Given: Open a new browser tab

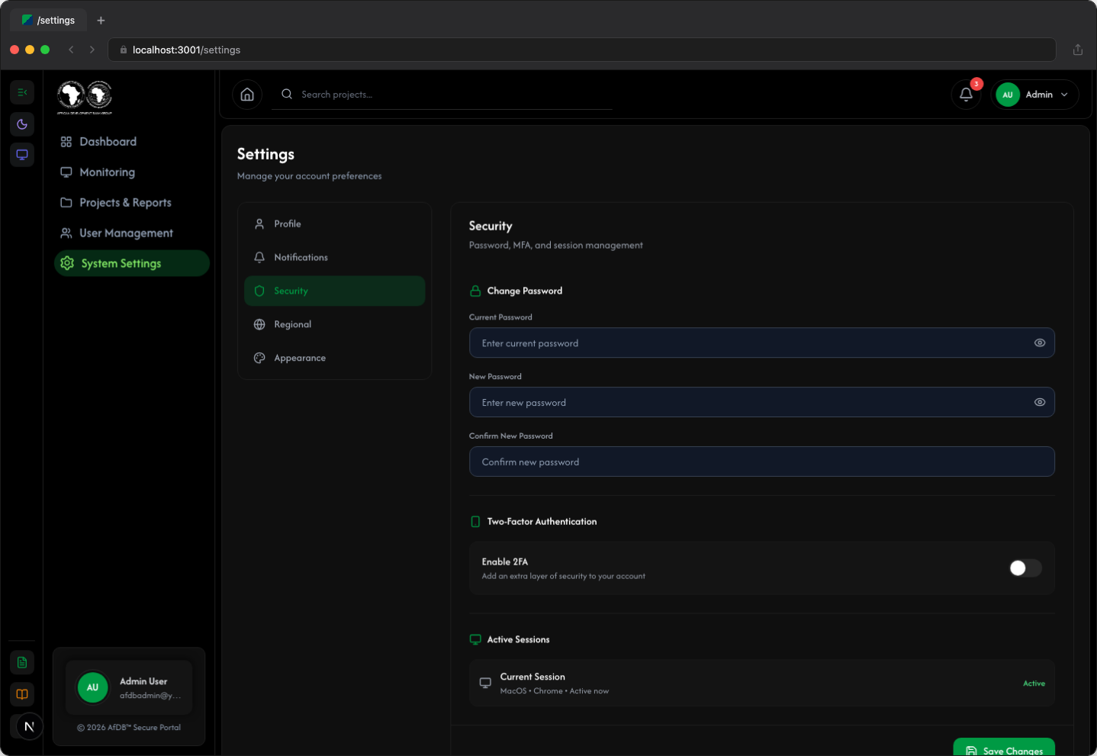Looking at the screenshot, I should click(101, 21).
